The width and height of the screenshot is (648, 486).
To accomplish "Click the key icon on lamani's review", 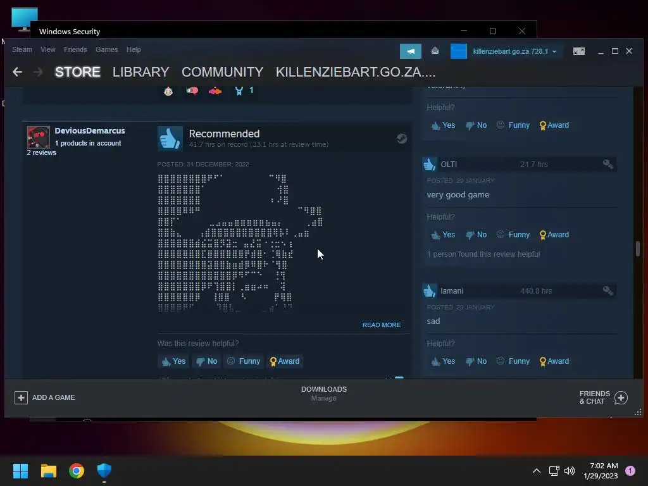I will point(608,290).
